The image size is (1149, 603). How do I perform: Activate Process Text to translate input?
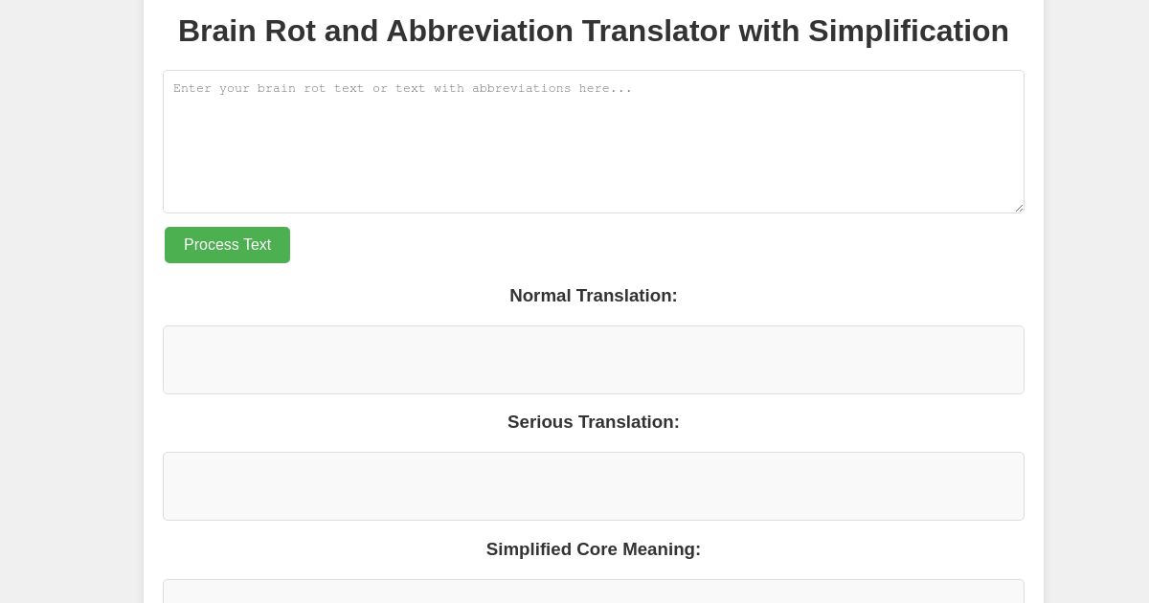227,245
